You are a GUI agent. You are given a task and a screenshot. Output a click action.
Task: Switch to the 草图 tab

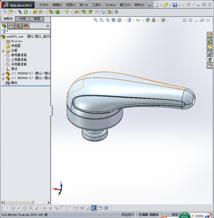click(x=37, y=19)
